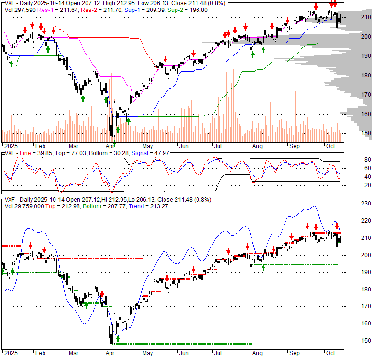Click the Jun month label under bottom chart
Viewport: 373px width, 356px height.
pyautogui.click(x=184, y=353)
